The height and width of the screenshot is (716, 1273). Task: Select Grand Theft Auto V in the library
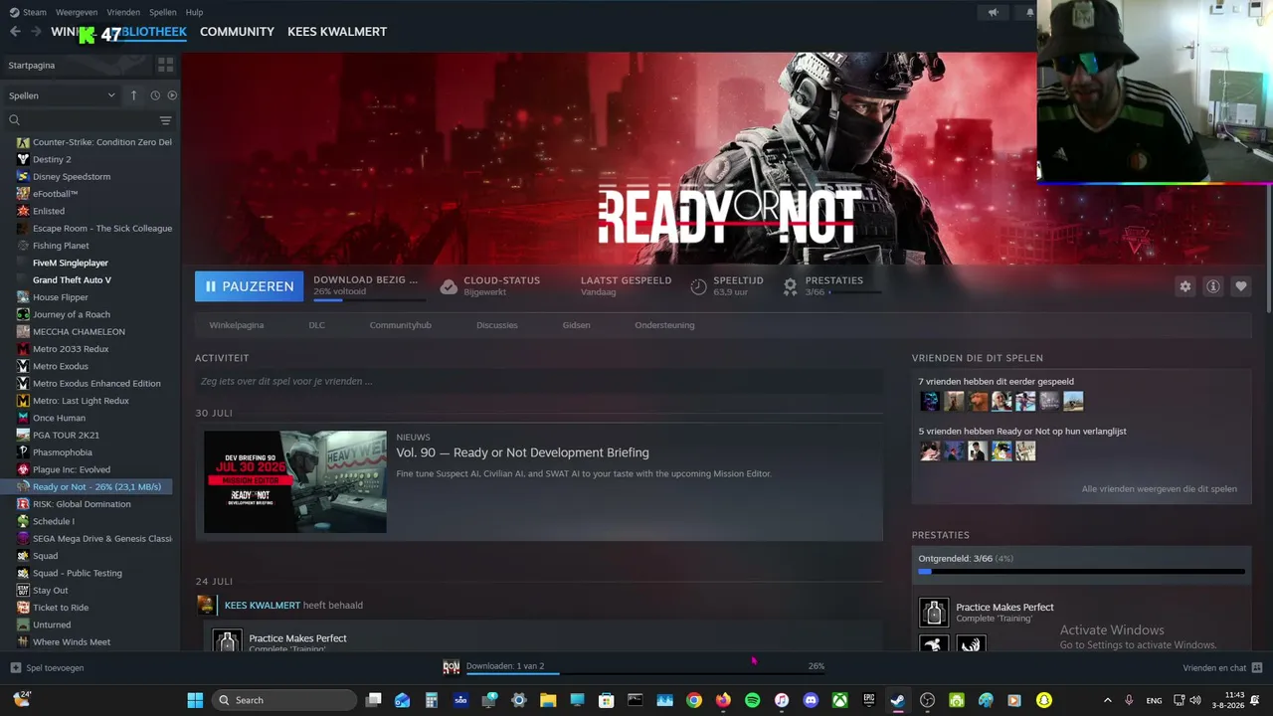point(72,279)
